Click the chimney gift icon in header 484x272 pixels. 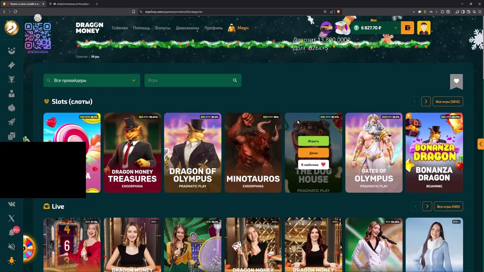coord(341,28)
